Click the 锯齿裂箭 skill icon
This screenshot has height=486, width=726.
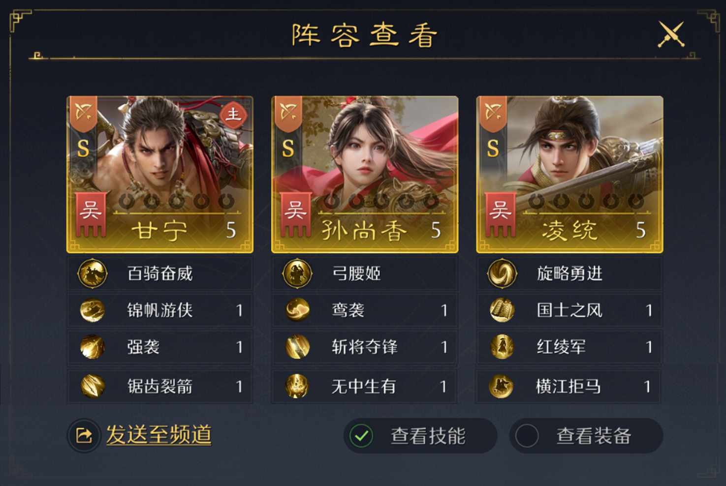click(93, 386)
